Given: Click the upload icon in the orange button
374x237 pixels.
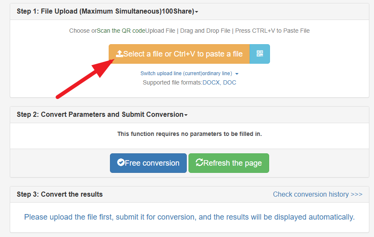Looking at the screenshot, I should pyautogui.click(x=119, y=54).
